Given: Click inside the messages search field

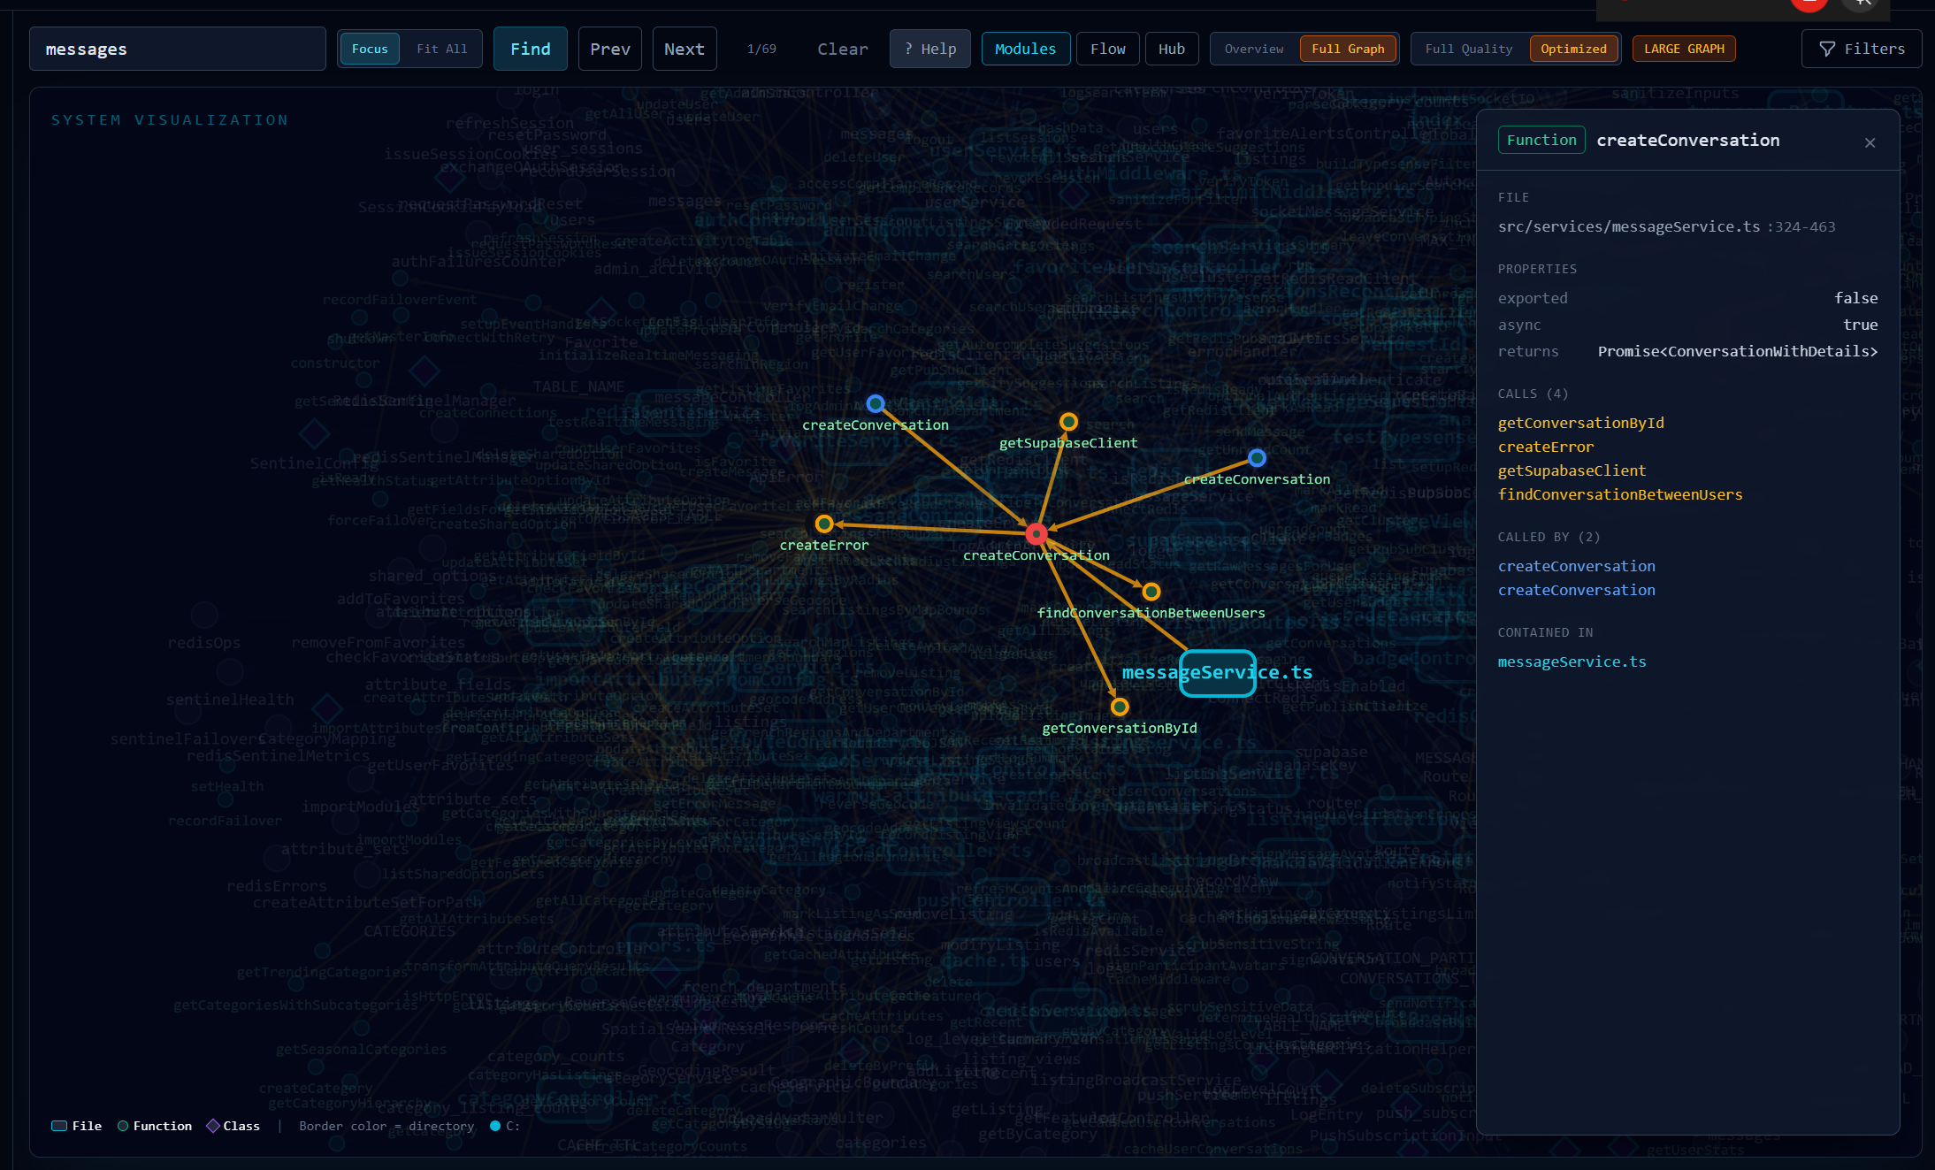Looking at the screenshot, I should 177,49.
